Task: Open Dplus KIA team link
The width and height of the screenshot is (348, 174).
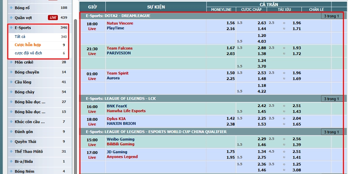Action: [116, 119]
